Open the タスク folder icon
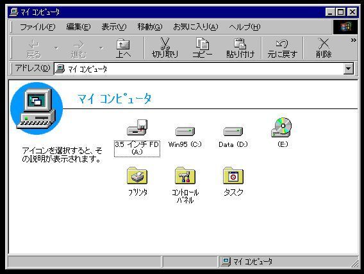The image size is (364, 274). click(x=233, y=176)
